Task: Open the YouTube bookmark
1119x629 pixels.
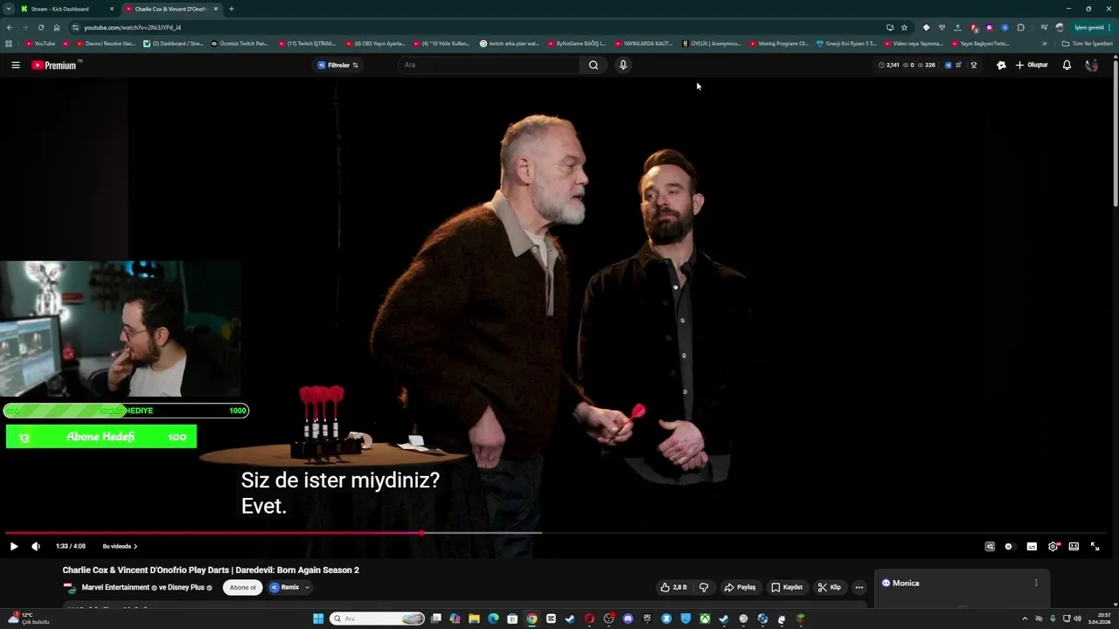Action: pos(40,43)
